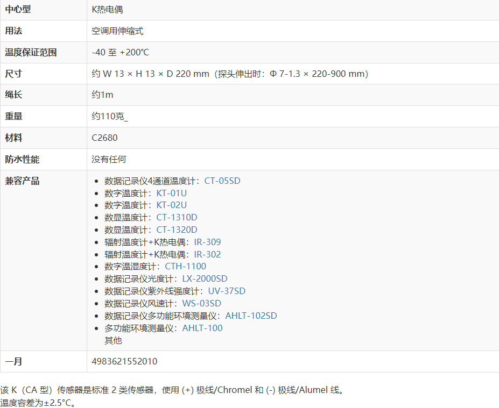Viewport: 499px width, 408px height.
Task: Click the C2680 material value cell
Action: (104, 138)
